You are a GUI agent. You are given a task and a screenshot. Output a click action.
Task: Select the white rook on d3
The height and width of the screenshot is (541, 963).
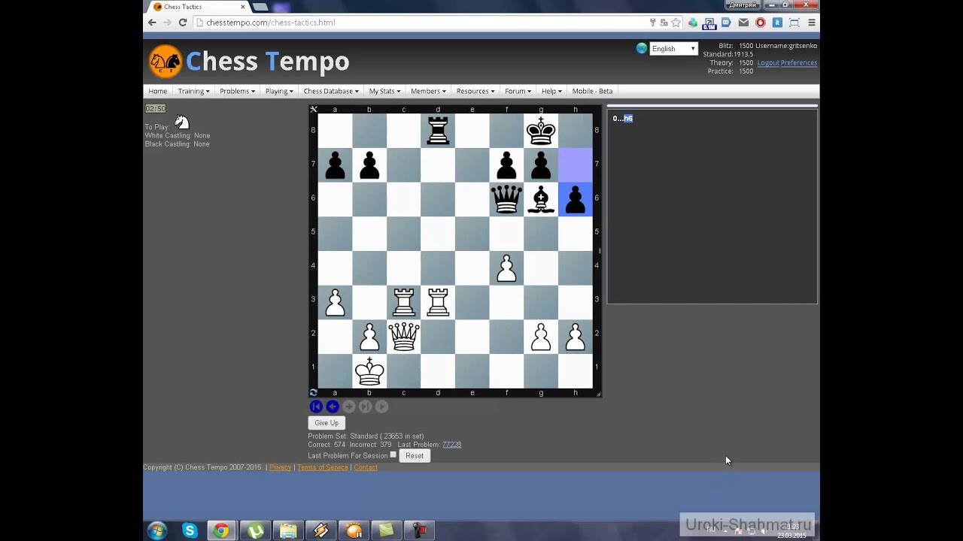coord(438,302)
